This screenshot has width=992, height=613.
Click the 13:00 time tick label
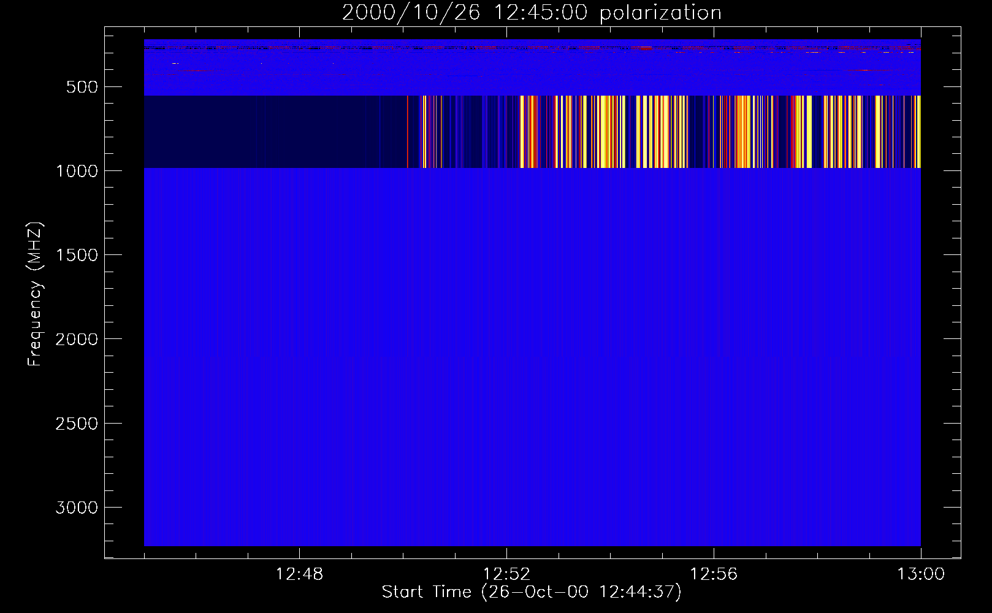[x=921, y=574]
